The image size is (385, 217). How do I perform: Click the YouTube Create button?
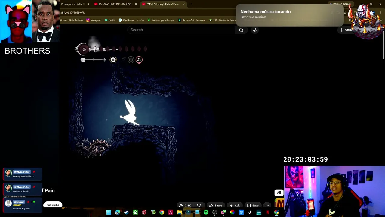point(346,30)
